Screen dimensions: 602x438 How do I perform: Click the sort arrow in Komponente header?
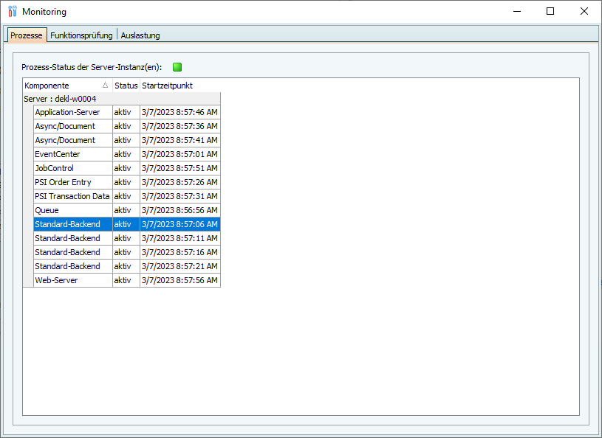105,86
